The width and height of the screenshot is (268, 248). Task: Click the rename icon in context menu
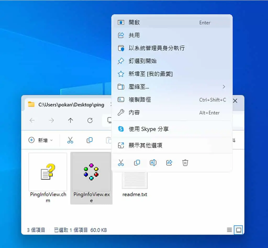(153, 163)
